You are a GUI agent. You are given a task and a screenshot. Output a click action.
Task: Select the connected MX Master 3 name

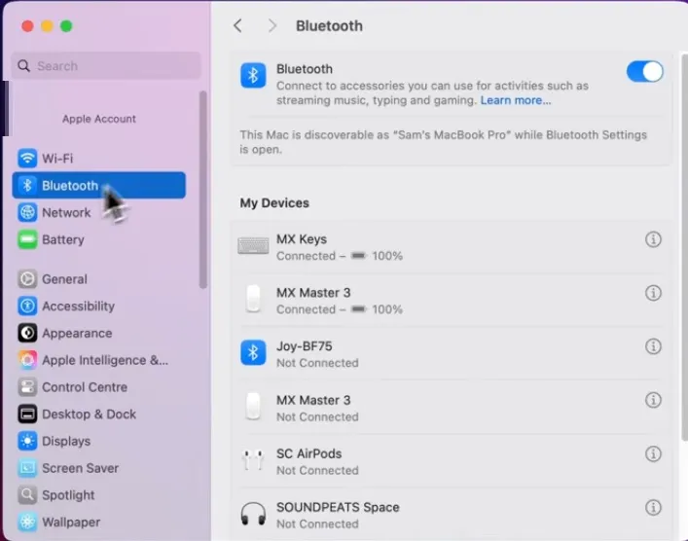coord(313,293)
